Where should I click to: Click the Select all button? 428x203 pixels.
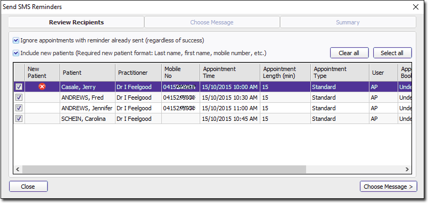[x=392, y=53]
